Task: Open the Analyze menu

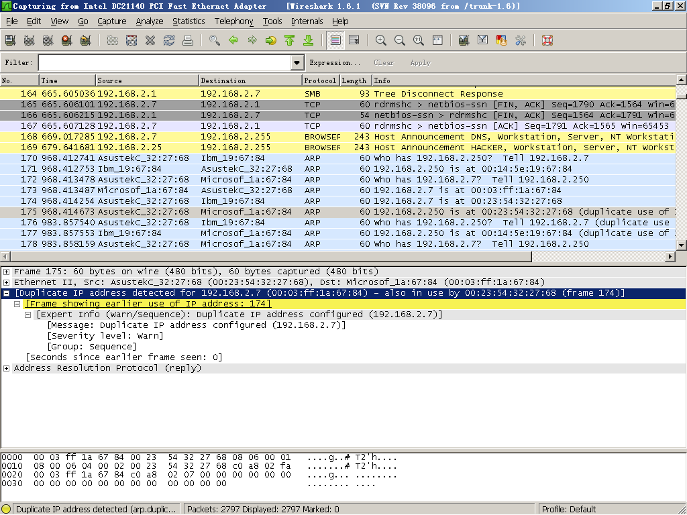Action: pyautogui.click(x=150, y=21)
